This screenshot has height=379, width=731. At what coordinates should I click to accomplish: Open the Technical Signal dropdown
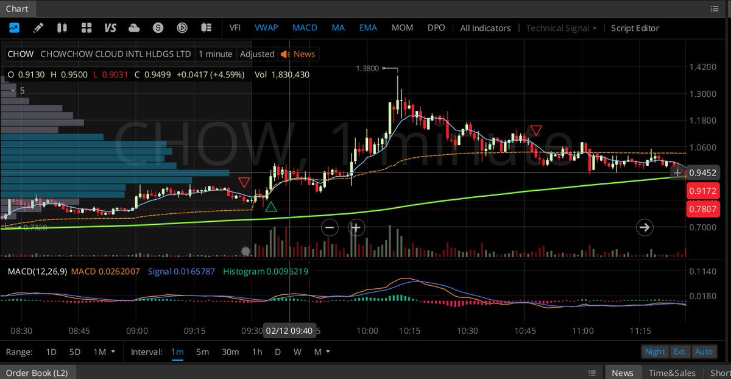point(561,27)
